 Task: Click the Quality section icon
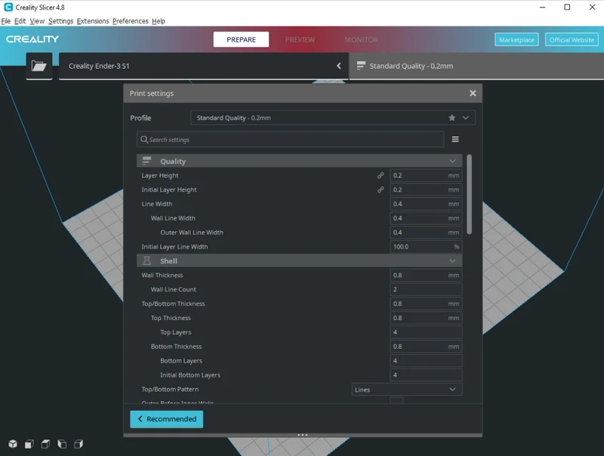click(146, 161)
